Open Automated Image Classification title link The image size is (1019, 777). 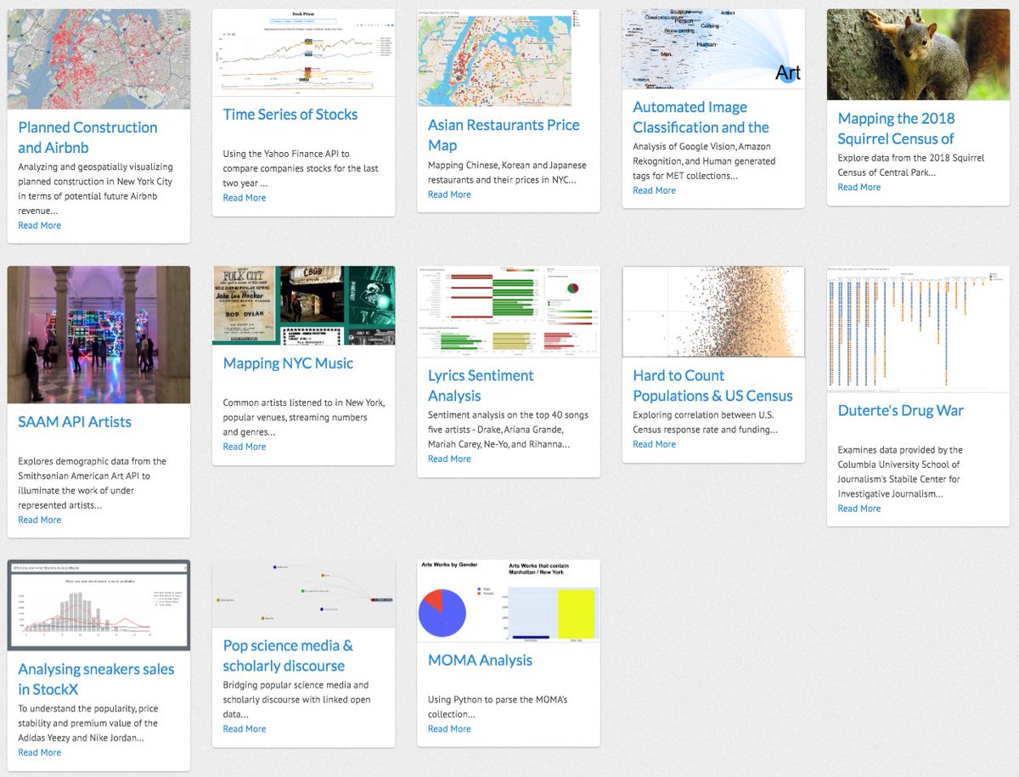(x=701, y=117)
